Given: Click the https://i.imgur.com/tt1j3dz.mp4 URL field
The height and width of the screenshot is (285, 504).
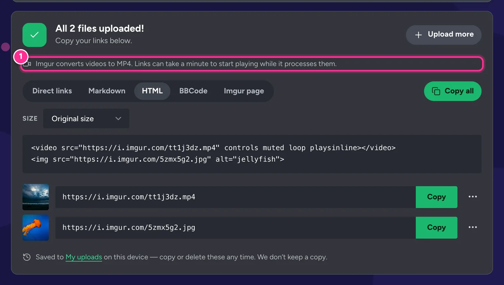Looking at the screenshot, I should 235,197.
